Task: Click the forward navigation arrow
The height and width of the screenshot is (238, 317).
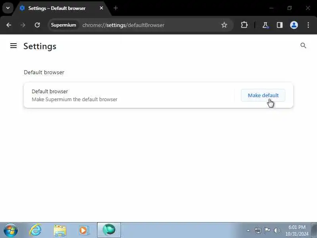Action: pos(23,25)
